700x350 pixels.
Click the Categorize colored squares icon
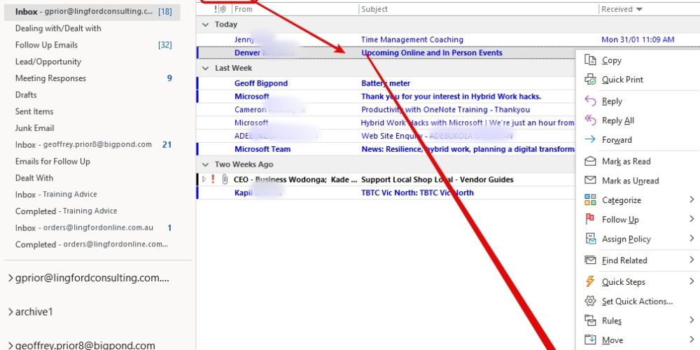tap(590, 200)
